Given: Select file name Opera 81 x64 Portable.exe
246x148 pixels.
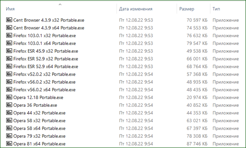Looking at the screenshot, I should pyautogui.click(x=39, y=144).
